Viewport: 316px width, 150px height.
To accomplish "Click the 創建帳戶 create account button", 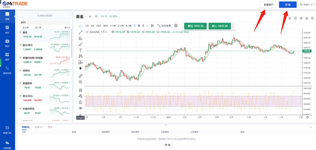I will click(x=268, y=4).
